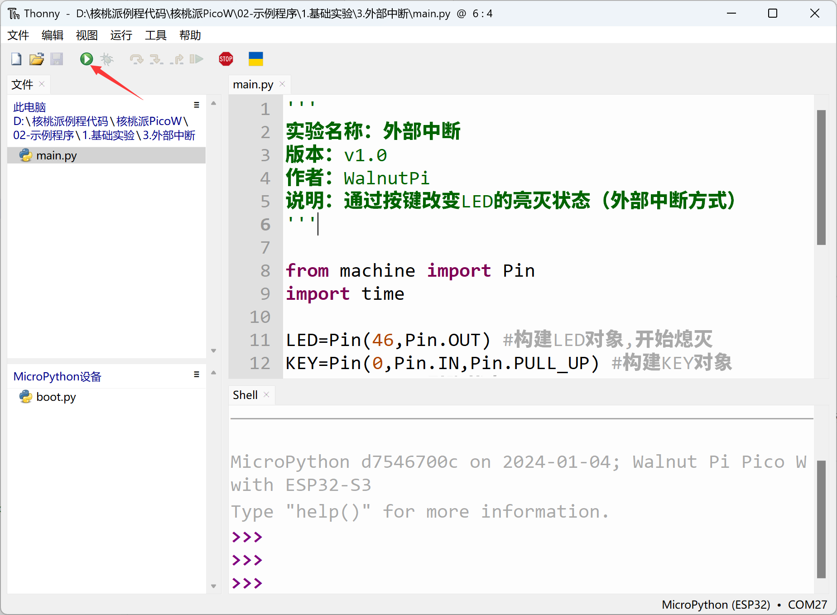Click the Step over icon
This screenshot has width=837, height=615.
tap(136, 59)
